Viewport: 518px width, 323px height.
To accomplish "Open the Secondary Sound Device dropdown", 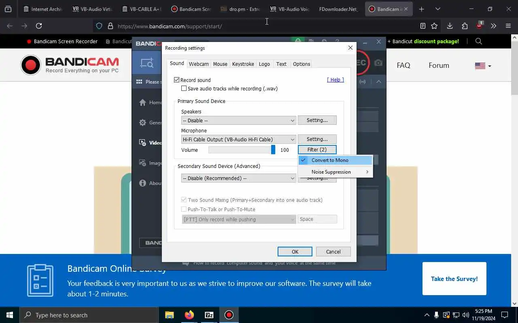I will [x=239, y=178].
